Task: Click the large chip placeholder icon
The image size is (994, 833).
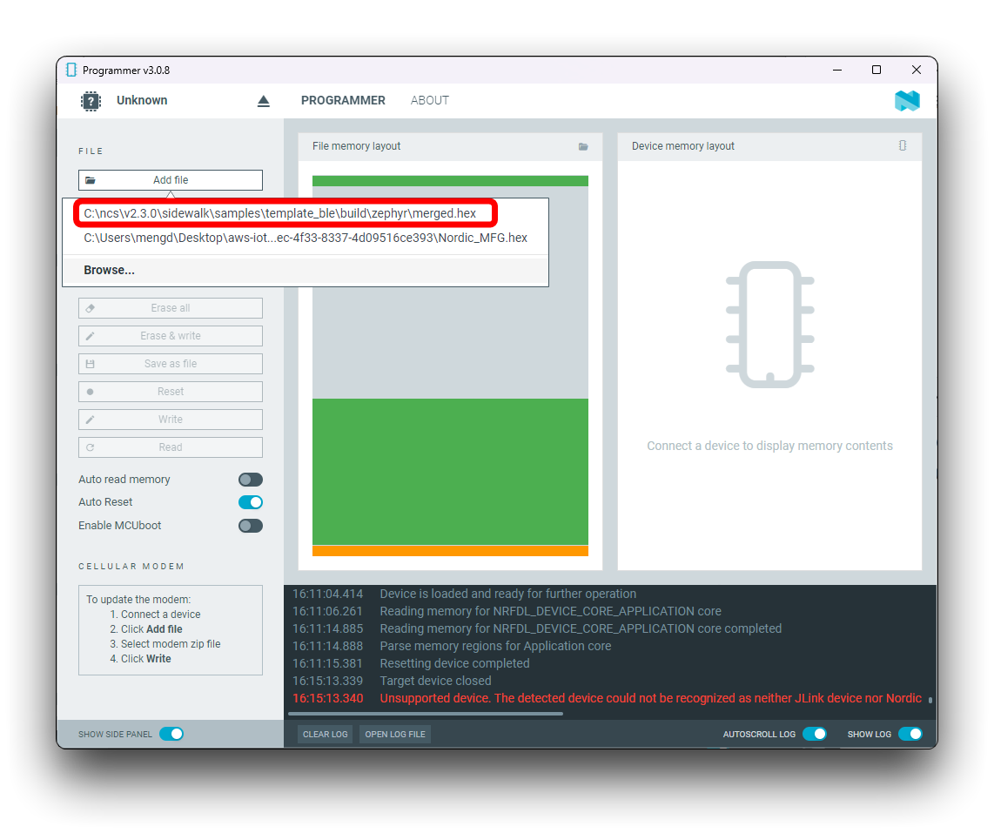Action: (769, 325)
